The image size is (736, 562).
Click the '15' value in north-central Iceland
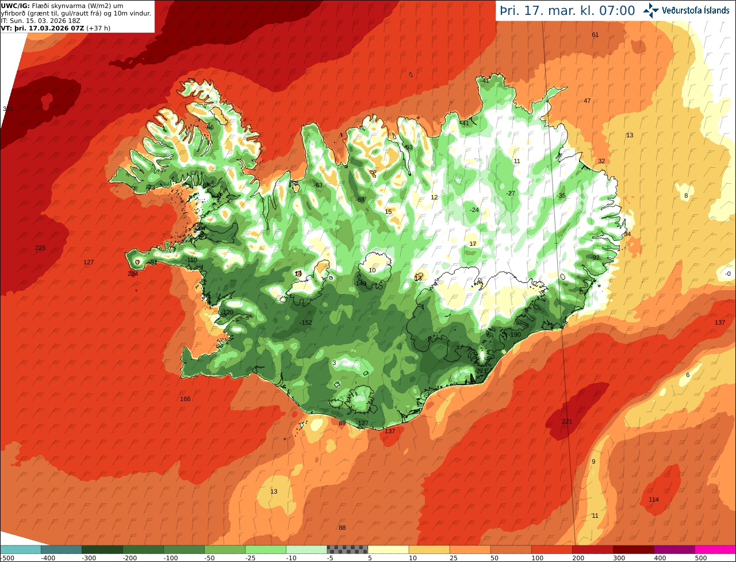click(388, 212)
